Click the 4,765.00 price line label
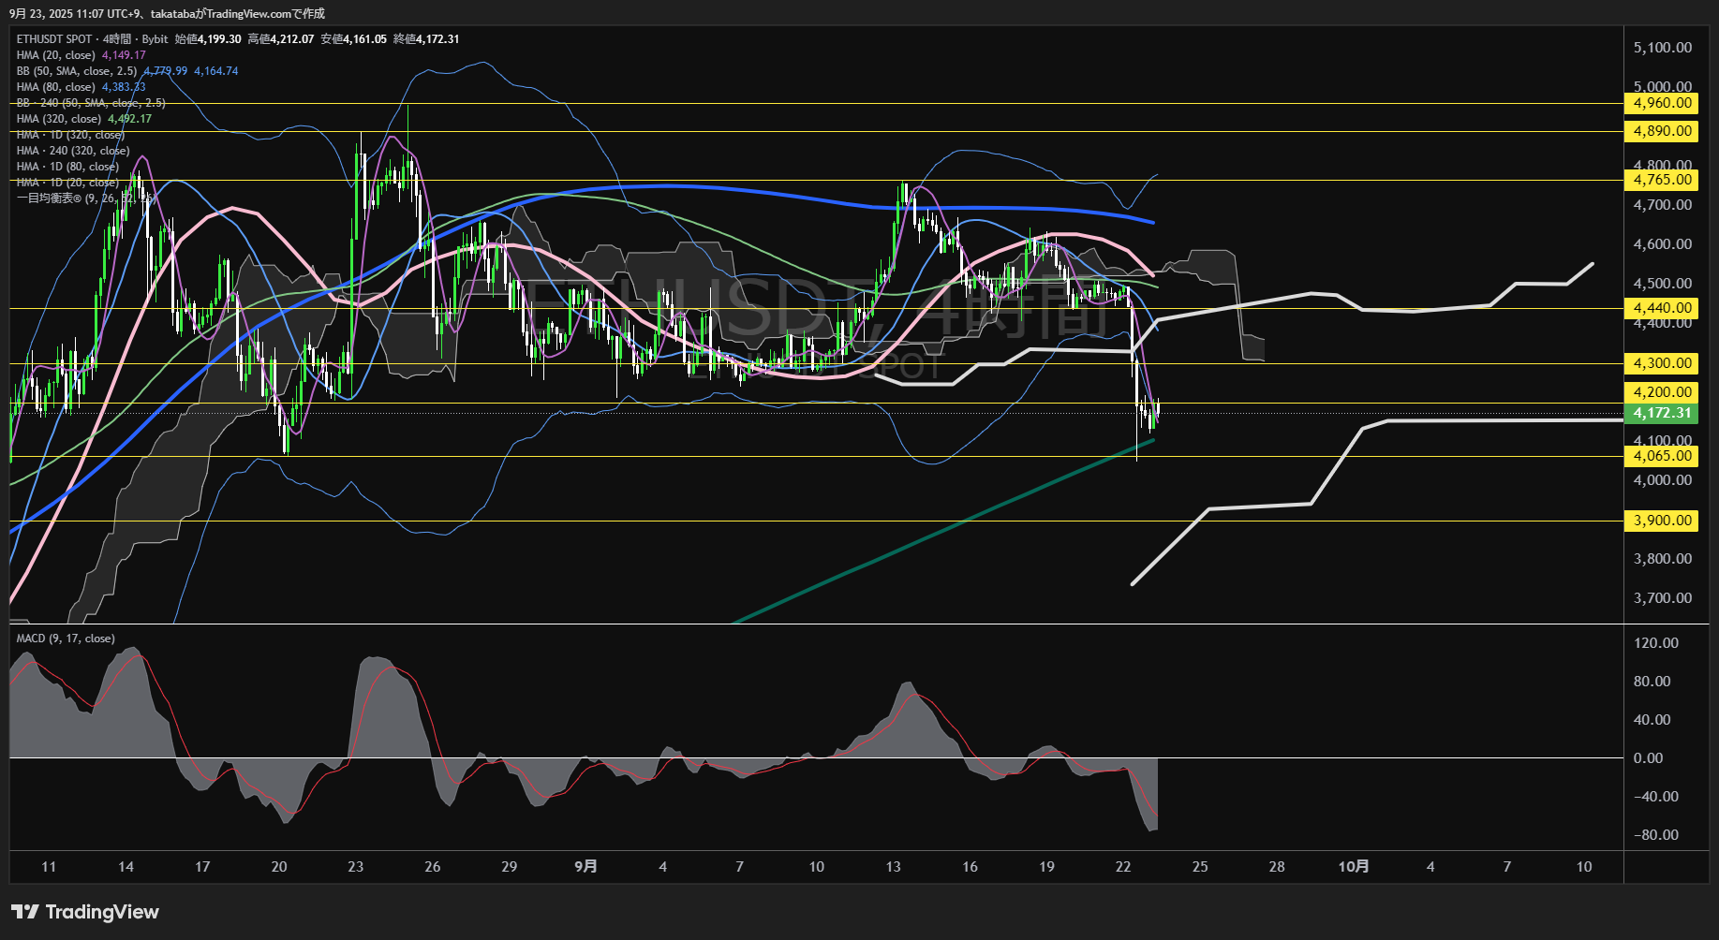Screen dimensions: 1719x940 (1662, 180)
